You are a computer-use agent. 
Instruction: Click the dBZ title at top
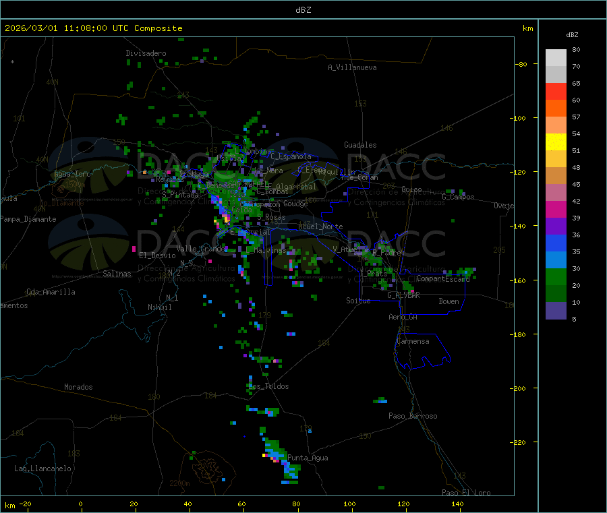[x=303, y=10]
